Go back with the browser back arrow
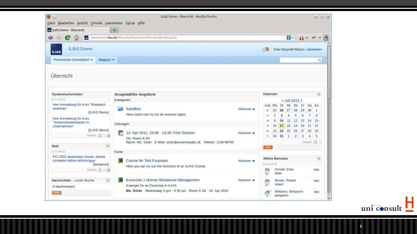Screen dimensions: 417x234 (x=50, y=38)
